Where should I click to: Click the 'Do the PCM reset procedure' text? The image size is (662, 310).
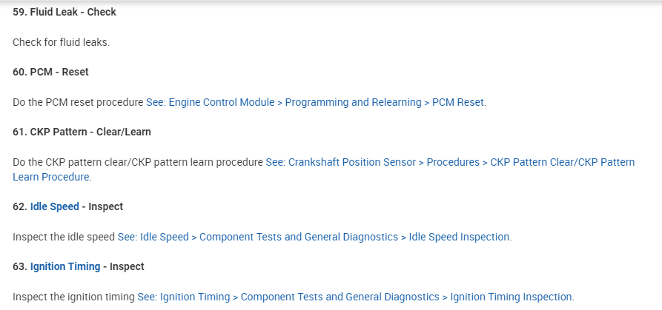pos(78,102)
